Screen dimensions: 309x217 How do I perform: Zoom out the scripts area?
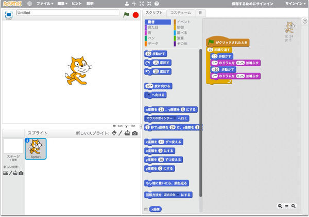pos(280,206)
